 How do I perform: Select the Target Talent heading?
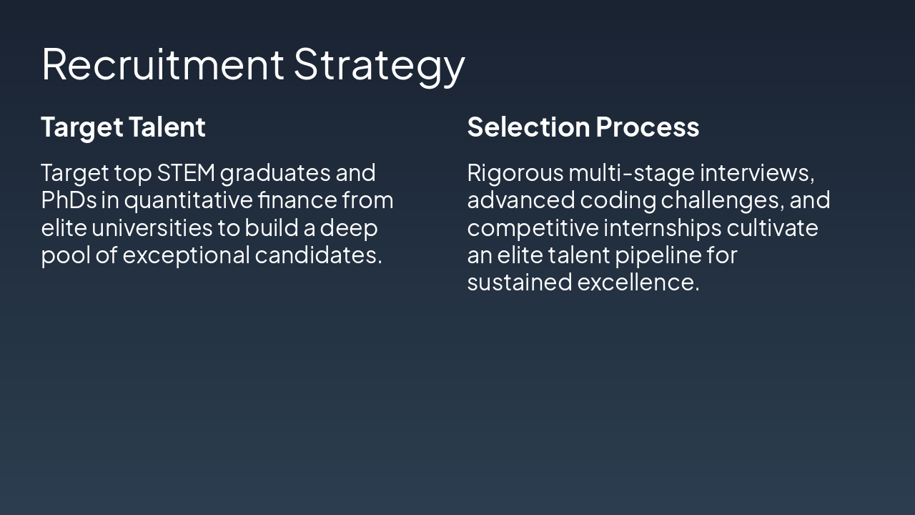(x=123, y=127)
